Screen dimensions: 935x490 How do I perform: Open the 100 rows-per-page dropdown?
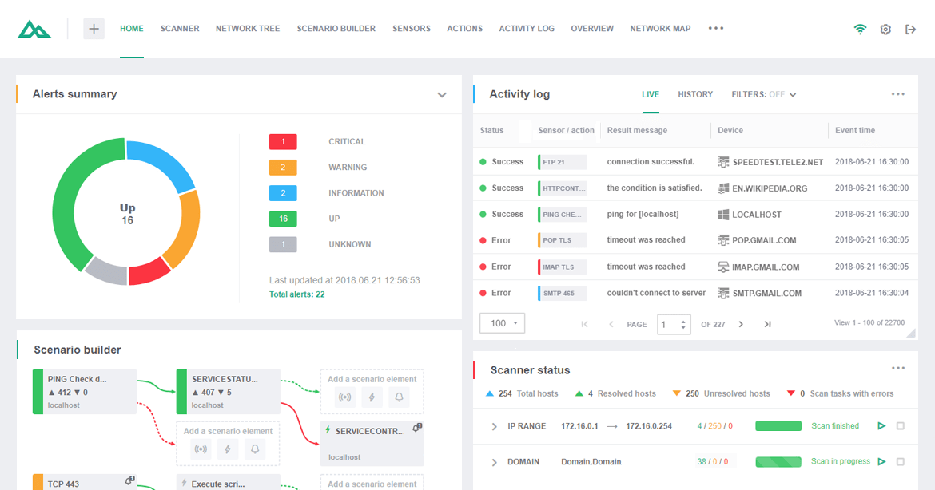click(502, 323)
